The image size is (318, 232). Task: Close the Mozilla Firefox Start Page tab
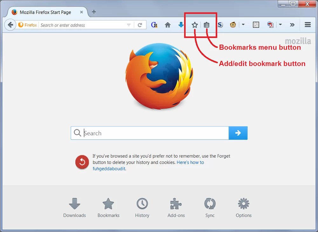point(81,12)
